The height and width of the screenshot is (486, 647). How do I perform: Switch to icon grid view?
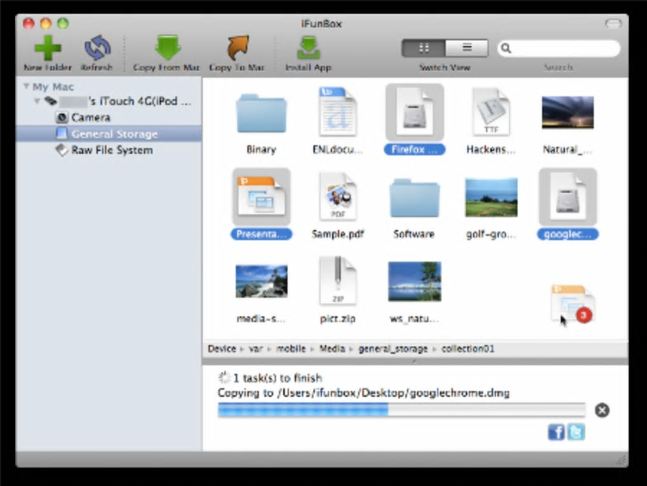click(424, 48)
